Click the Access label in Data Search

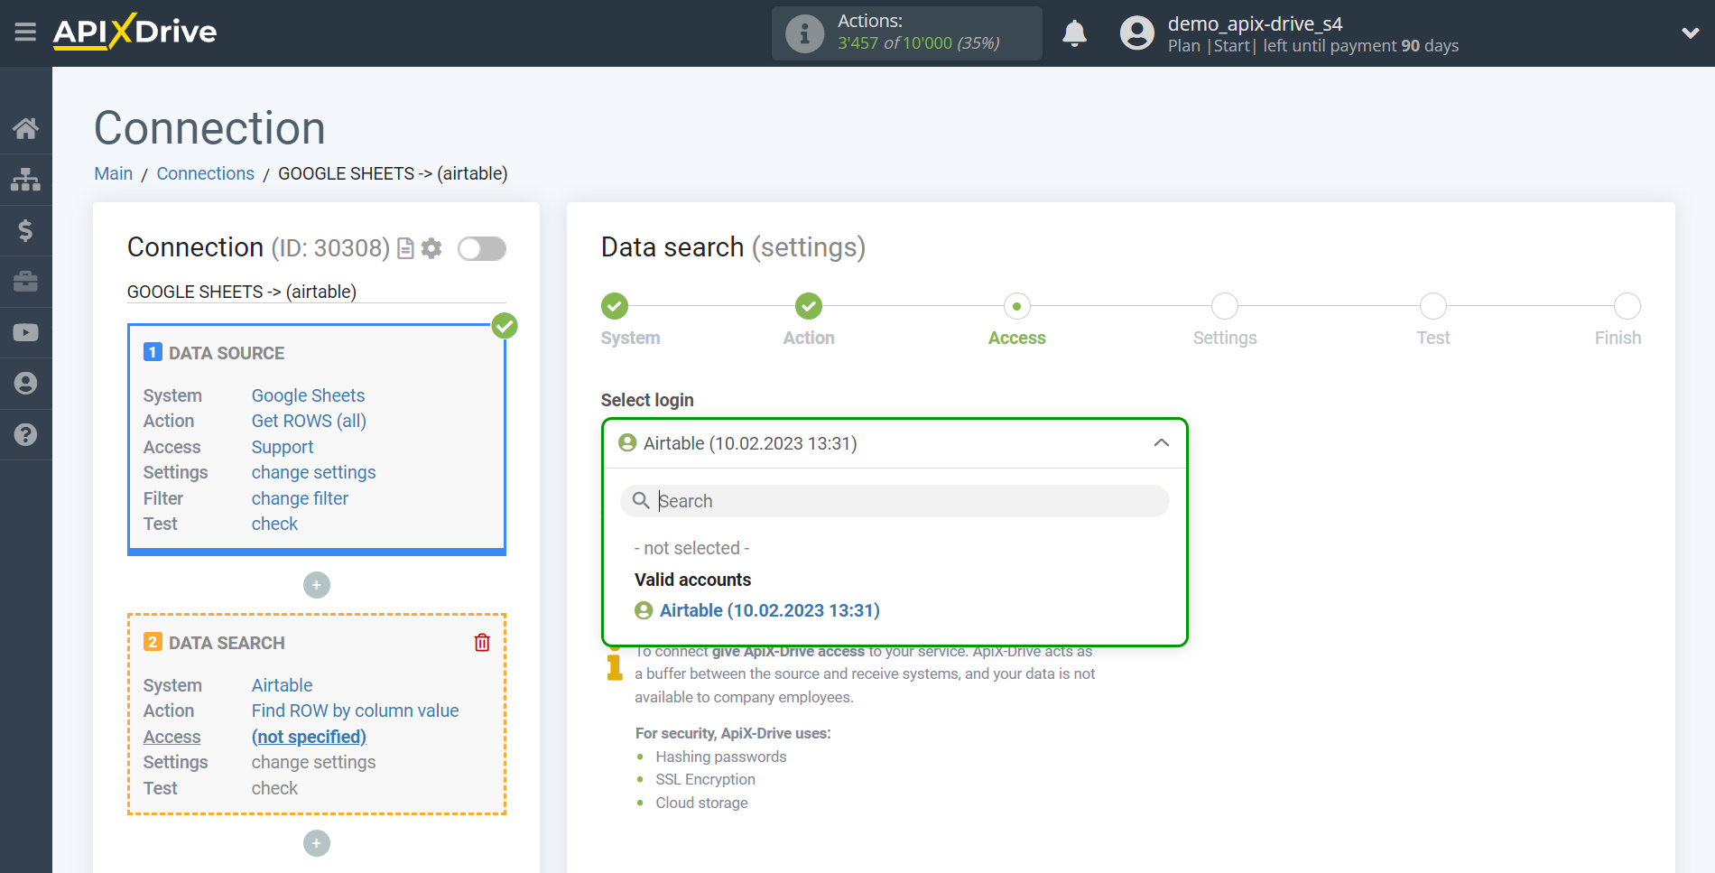pyautogui.click(x=171, y=737)
